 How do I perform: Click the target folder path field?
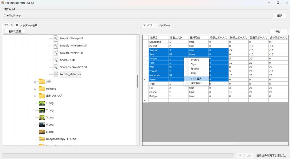pyautogui.click(x=138, y=16)
